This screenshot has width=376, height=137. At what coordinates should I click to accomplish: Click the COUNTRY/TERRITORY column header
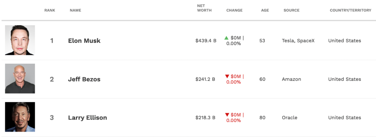[x=351, y=10]
